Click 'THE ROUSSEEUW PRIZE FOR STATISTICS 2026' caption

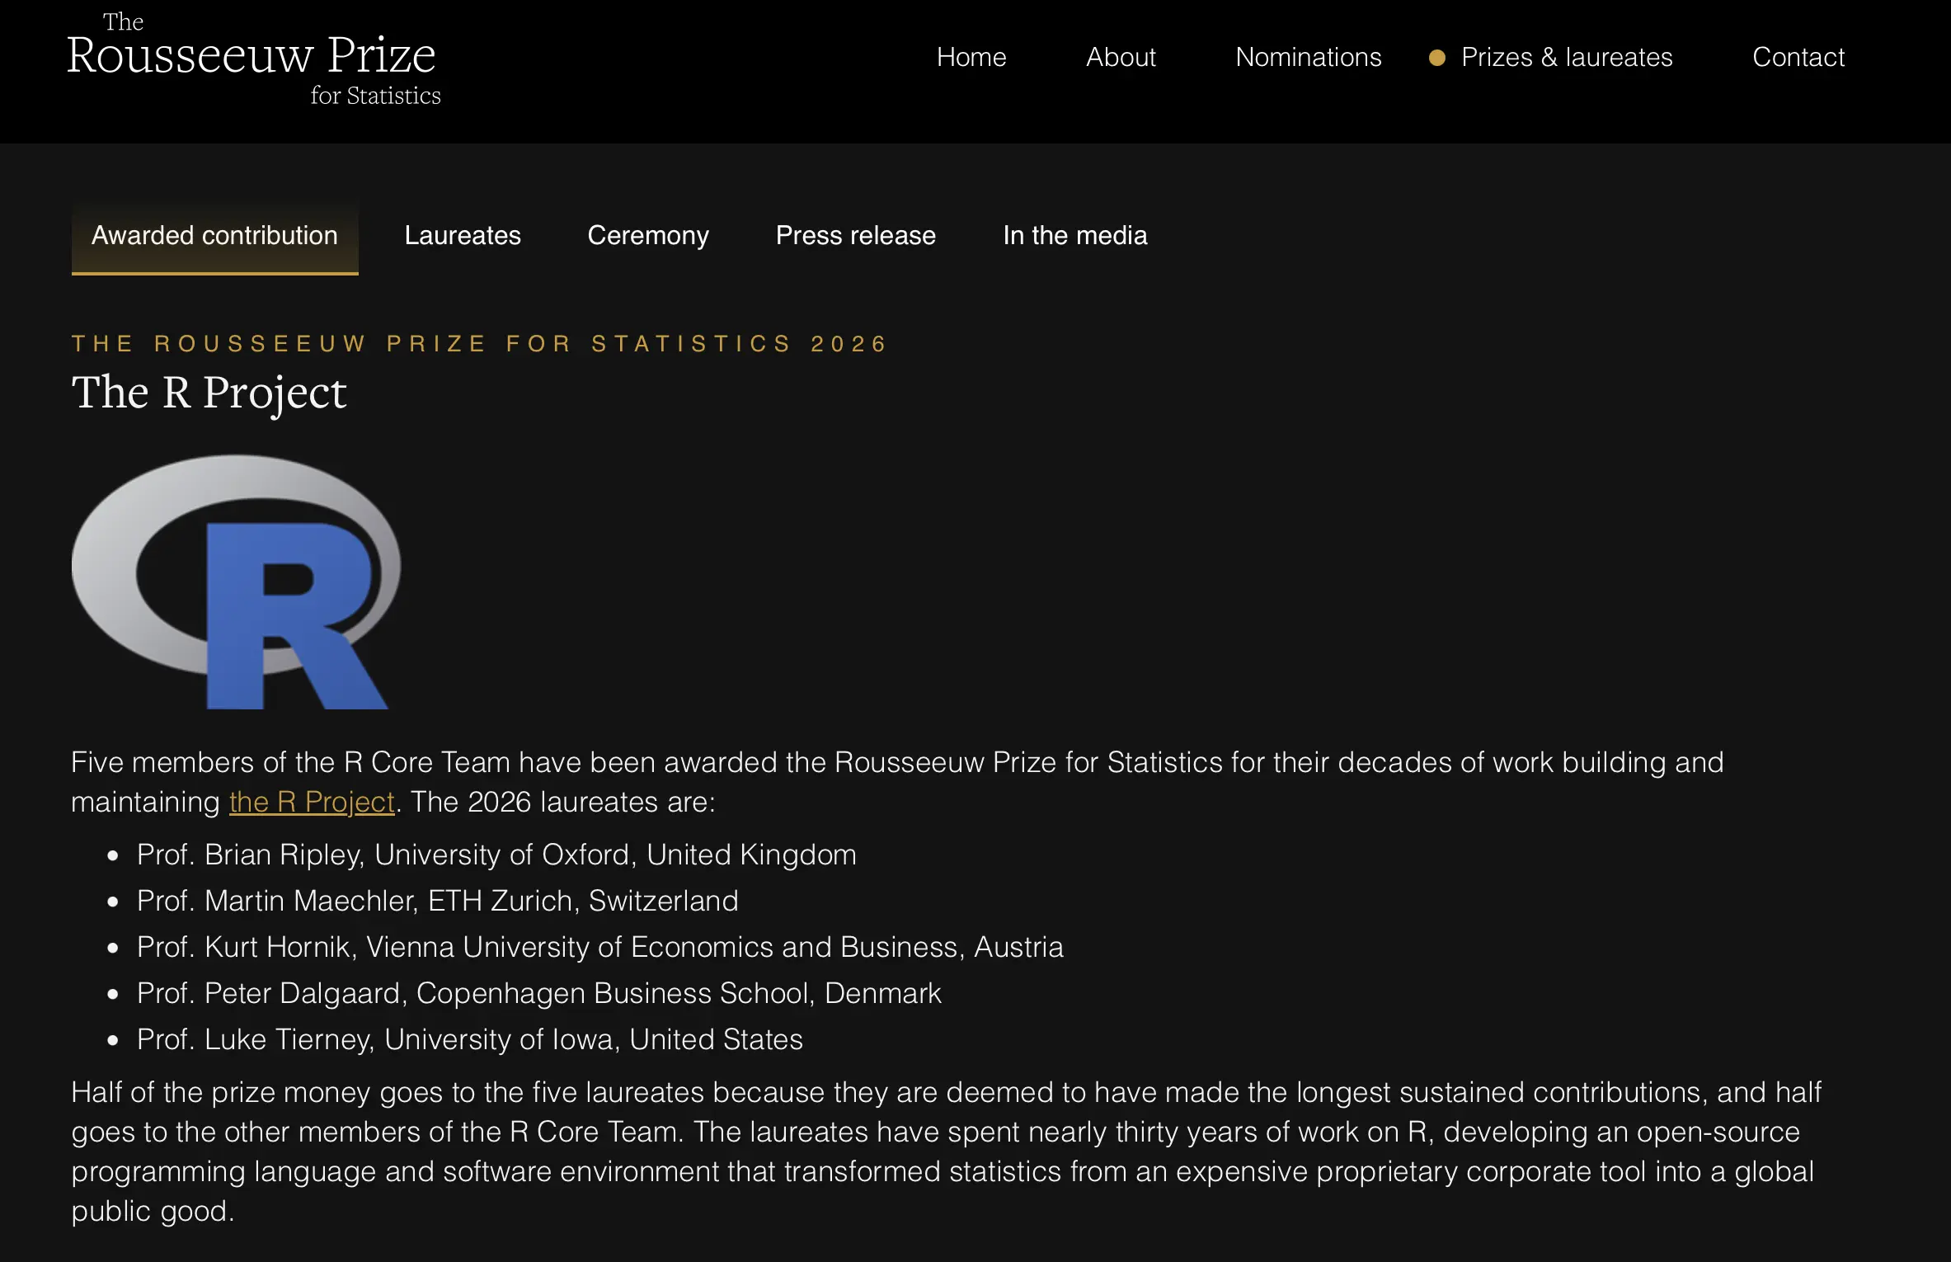click(479, 344)
